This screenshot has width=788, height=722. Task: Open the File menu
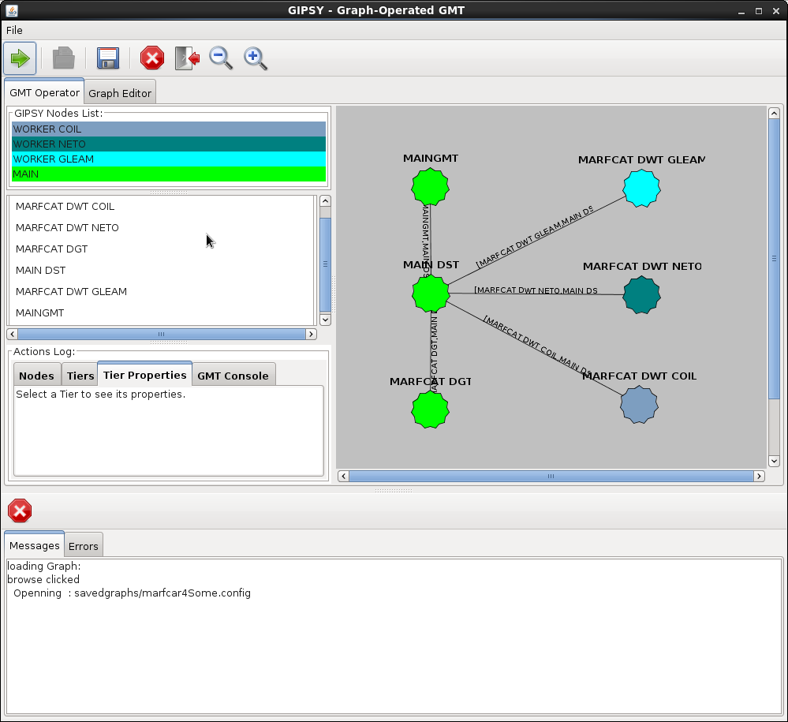coord(14,30)
